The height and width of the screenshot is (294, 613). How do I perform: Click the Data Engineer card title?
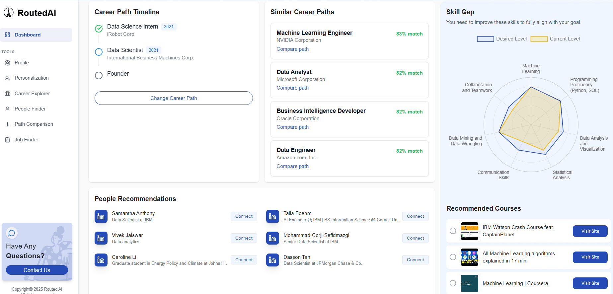click(x=296, y=150)
